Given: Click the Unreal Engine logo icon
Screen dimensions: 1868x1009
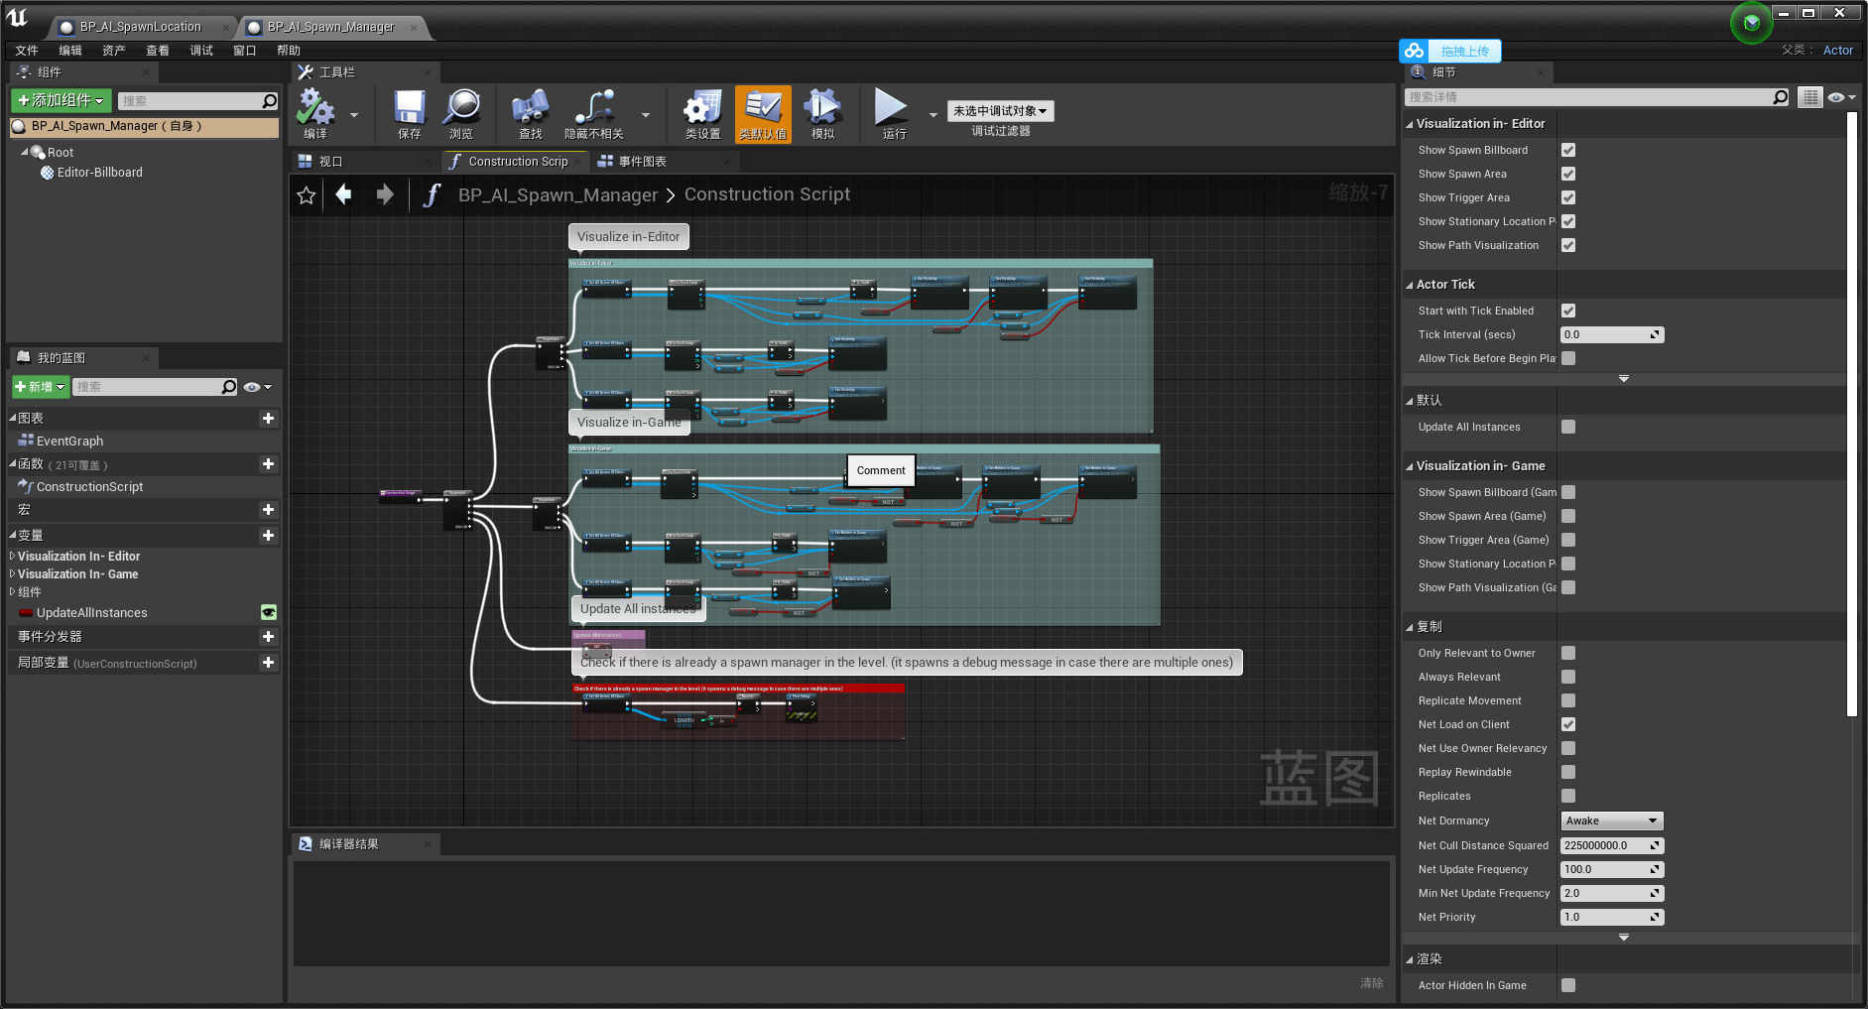Looking at the screenshot, I should [18, 18].
